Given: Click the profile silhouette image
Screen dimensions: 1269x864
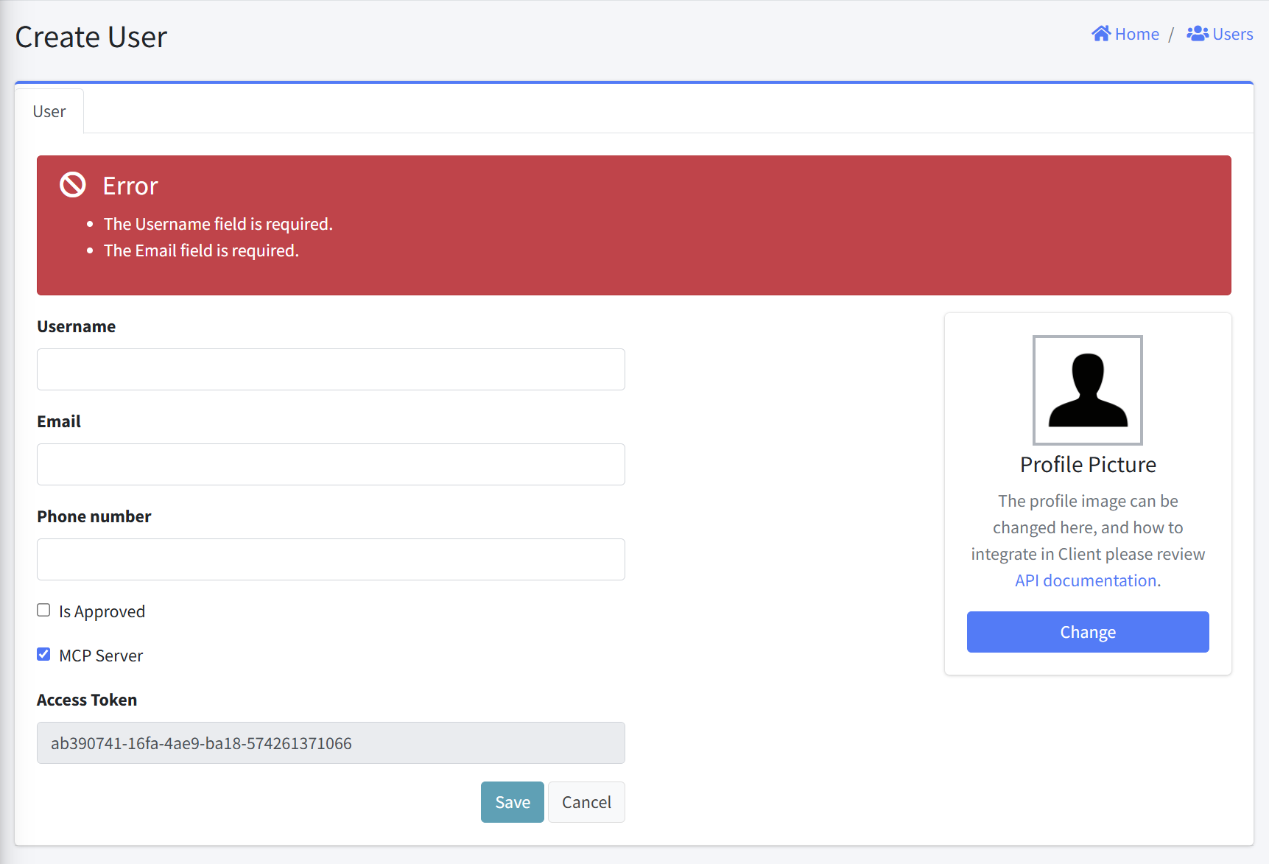Looking at the screenshot, I should (1088, 390).
